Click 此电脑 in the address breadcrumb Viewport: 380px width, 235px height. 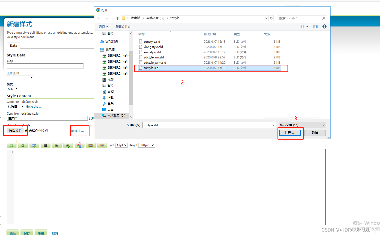pos(136,18)
